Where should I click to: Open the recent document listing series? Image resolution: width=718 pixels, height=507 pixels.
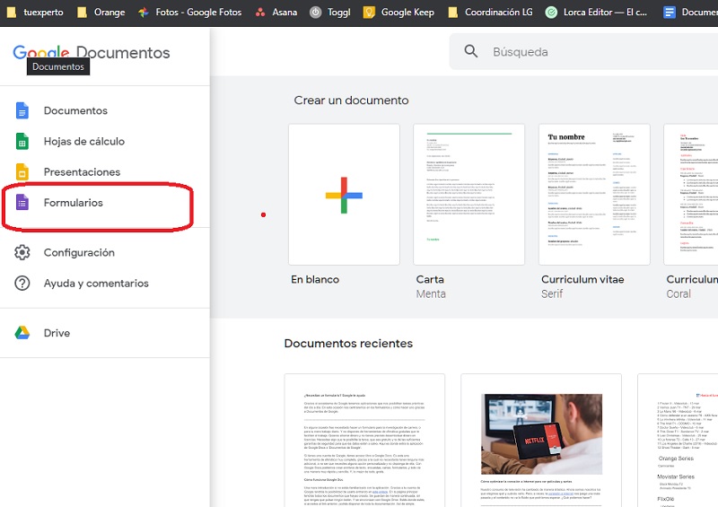(679, 441)
